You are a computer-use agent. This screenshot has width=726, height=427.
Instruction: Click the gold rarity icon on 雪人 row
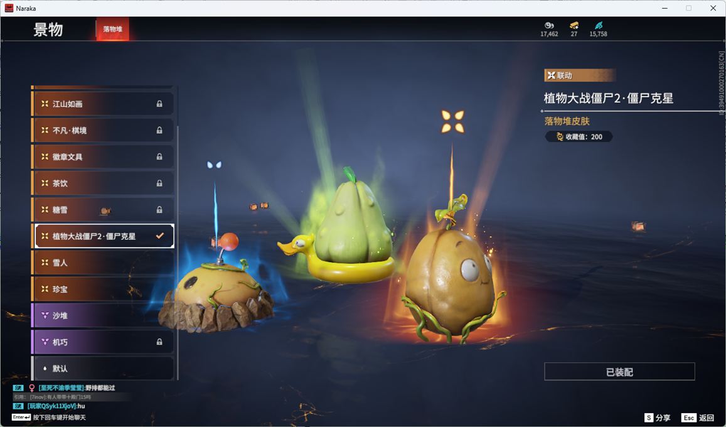pyautogui.click(x=45, y=262)
